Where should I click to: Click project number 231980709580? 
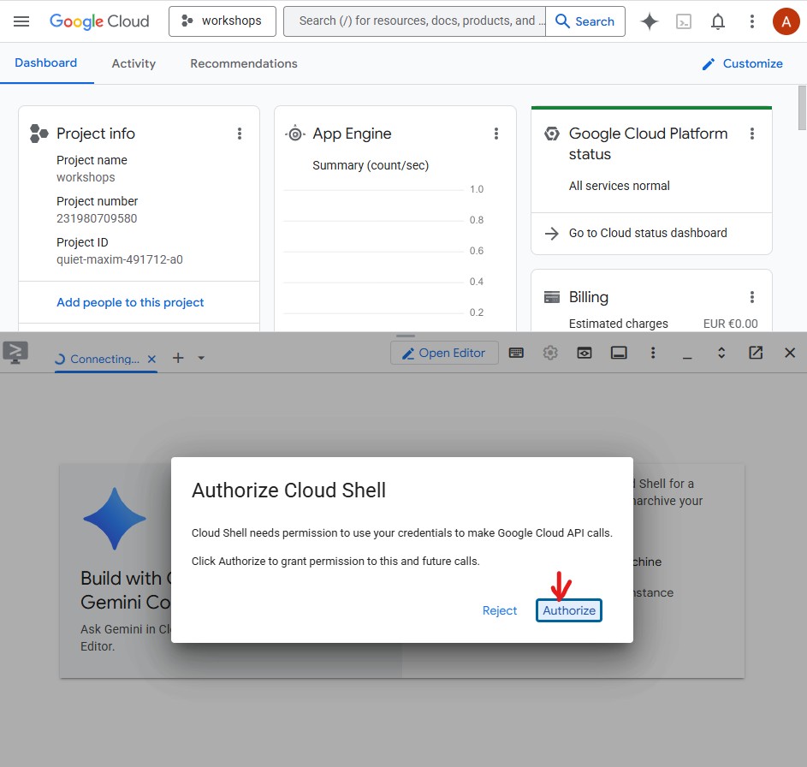tap(97, 218)
